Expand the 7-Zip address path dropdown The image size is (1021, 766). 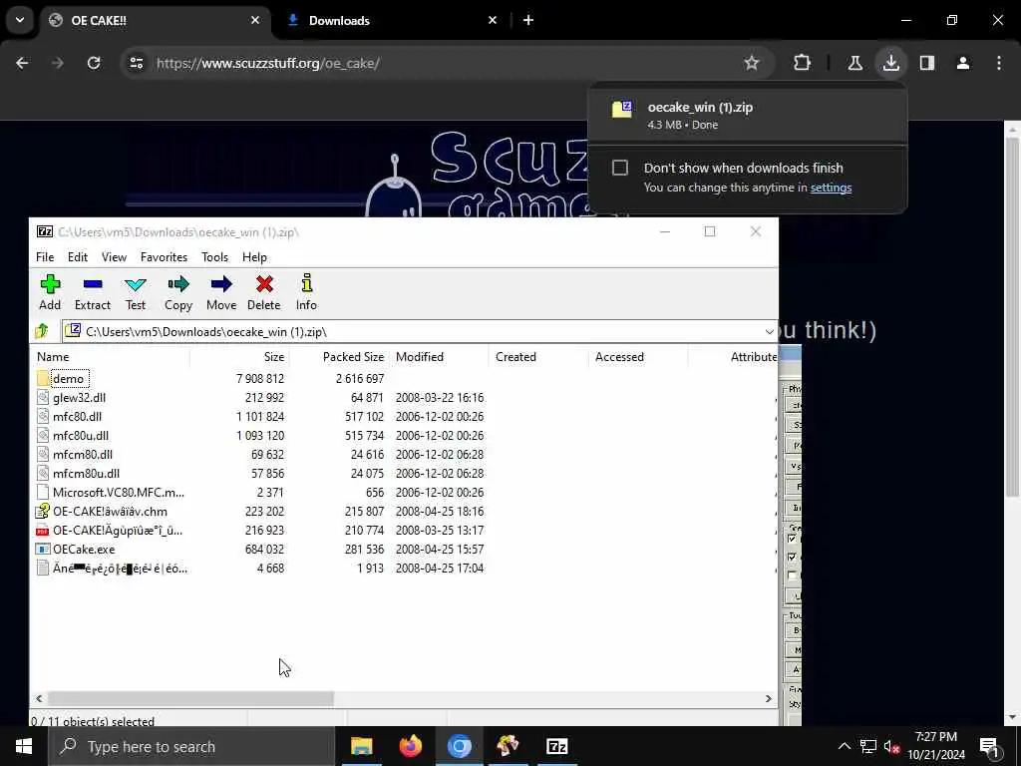click(x=769, y=331)
